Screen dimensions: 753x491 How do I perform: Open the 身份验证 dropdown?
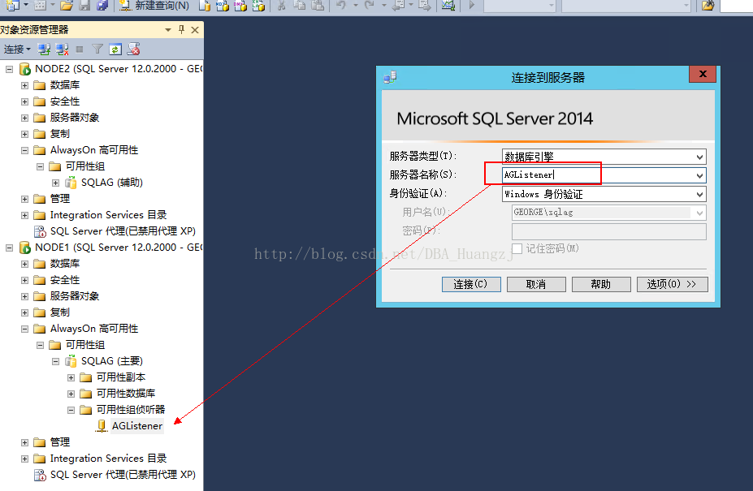[699, 195]
